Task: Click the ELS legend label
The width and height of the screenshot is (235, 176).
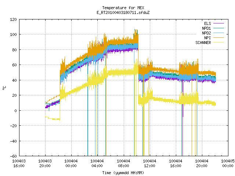Action: pos(207,23)
